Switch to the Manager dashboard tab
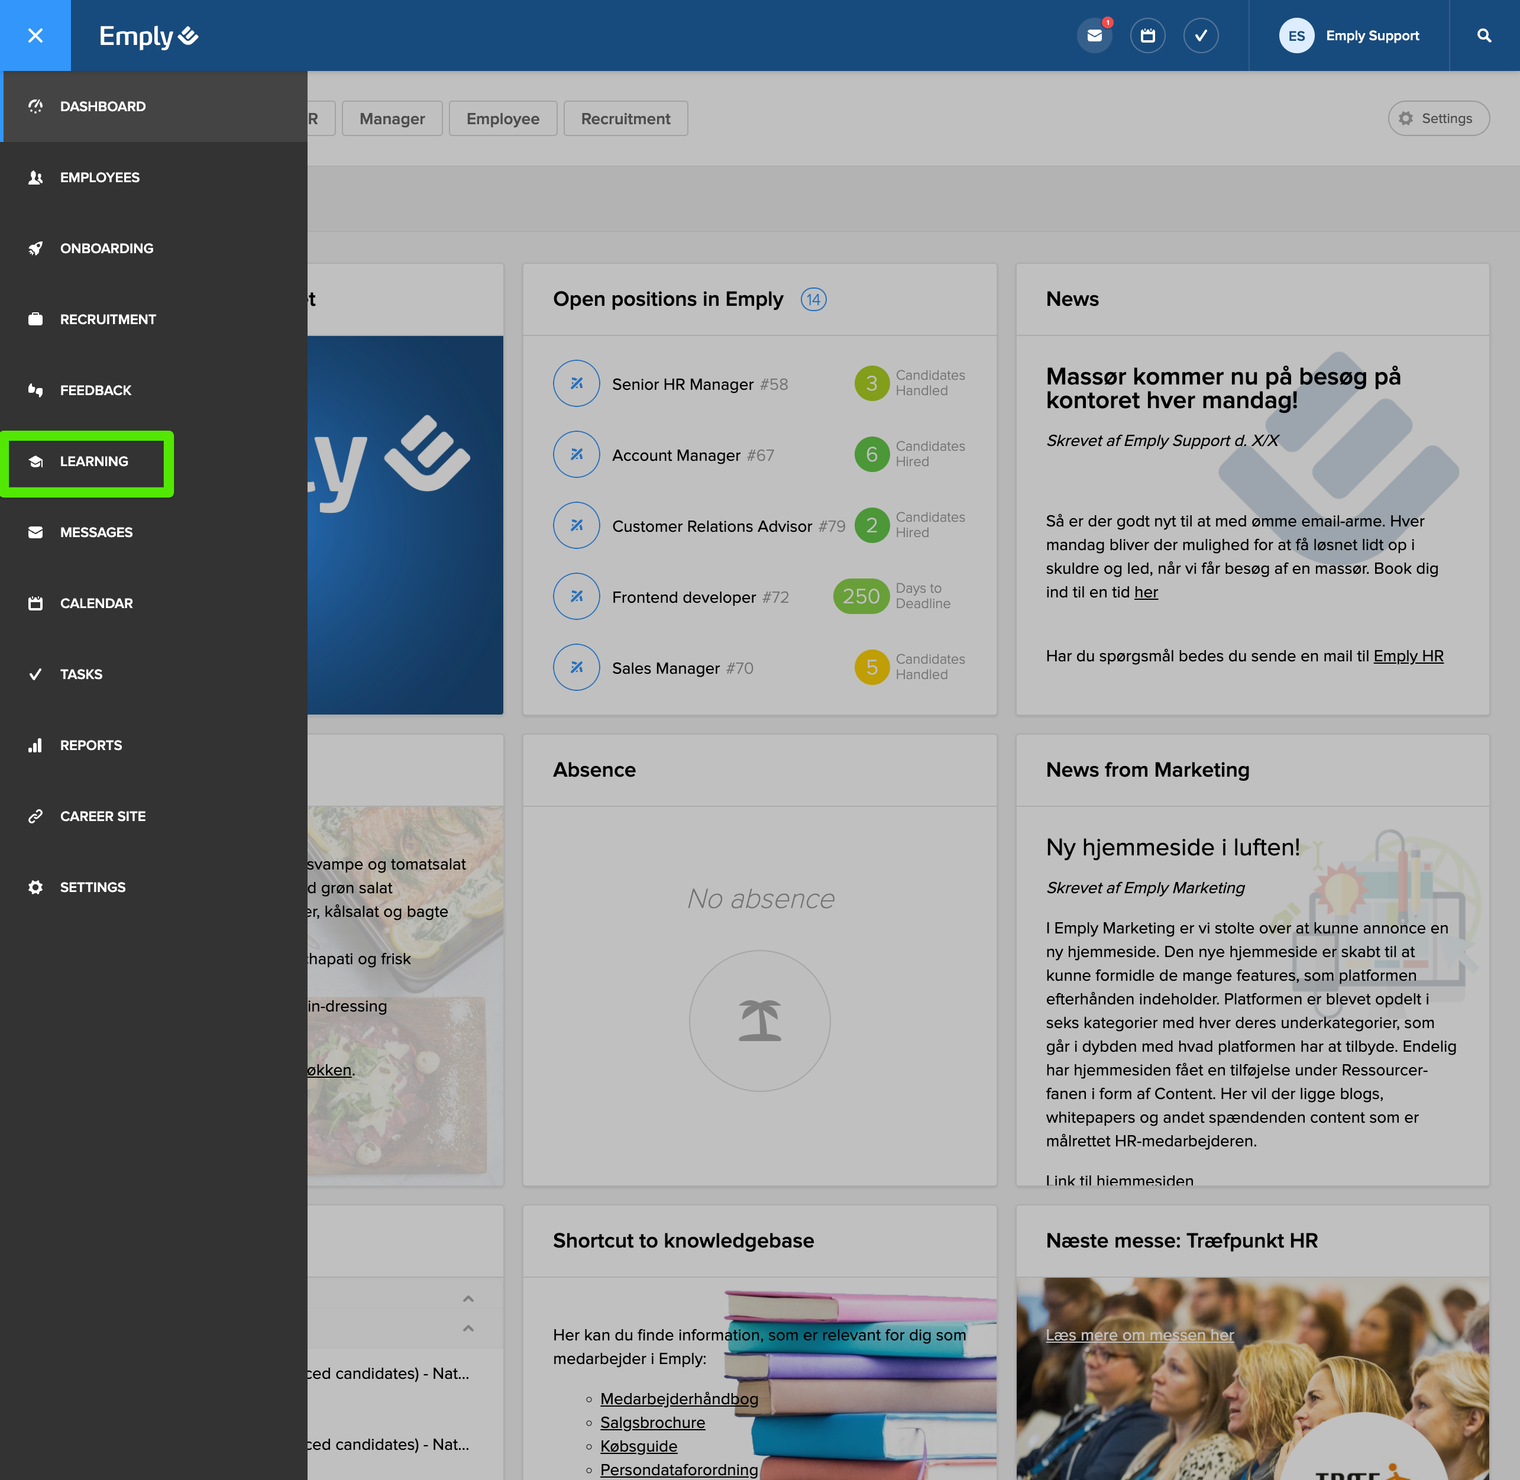 click(x=392, y=119)
